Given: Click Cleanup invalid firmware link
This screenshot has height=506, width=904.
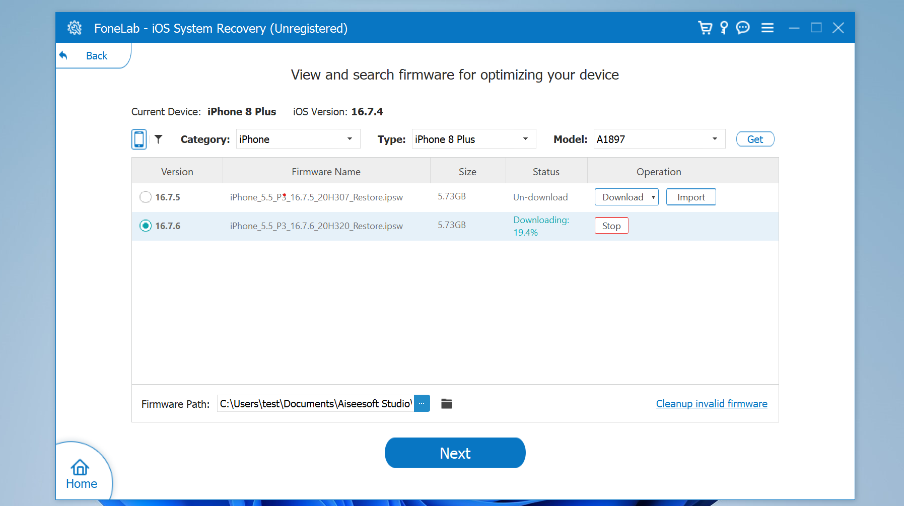Looking at the screenshot, I should 712,403.
